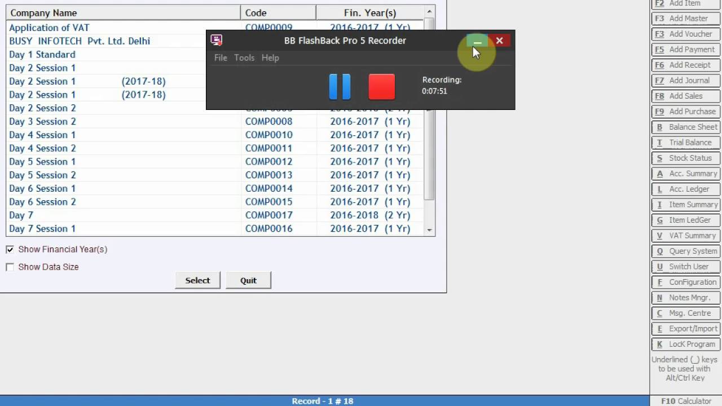Open Tools menu in FlashBack Recorder
The width and height of the screenshot is (722, 406).
point(244,58)
